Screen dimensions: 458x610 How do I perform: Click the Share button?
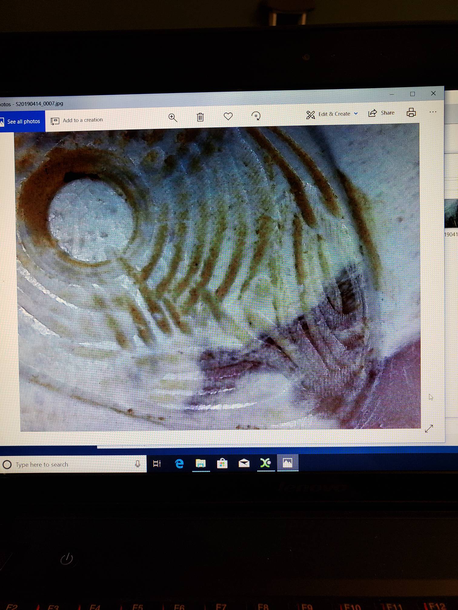pyautogui.click(x=381, y=113)
